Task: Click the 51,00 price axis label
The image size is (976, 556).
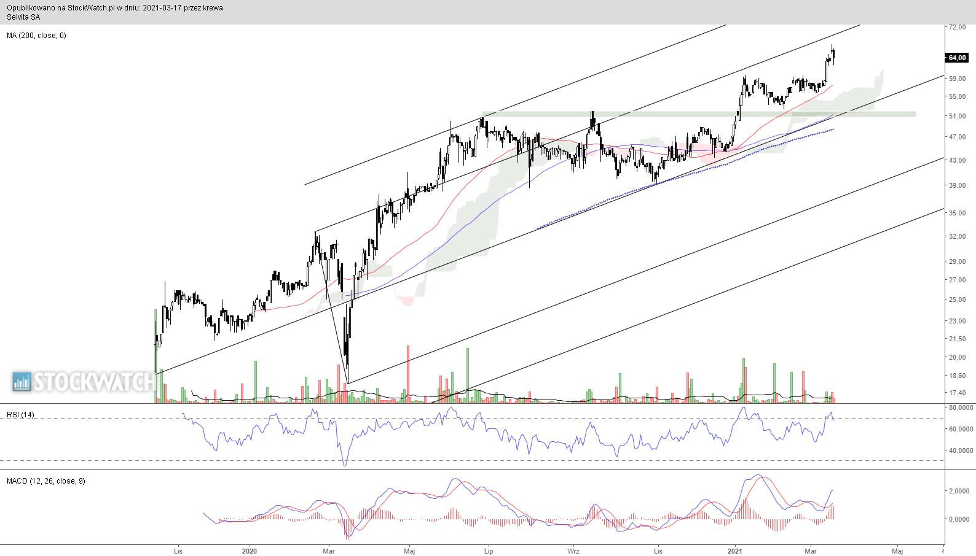Action: pyautogui.click(x=957, y=116)
